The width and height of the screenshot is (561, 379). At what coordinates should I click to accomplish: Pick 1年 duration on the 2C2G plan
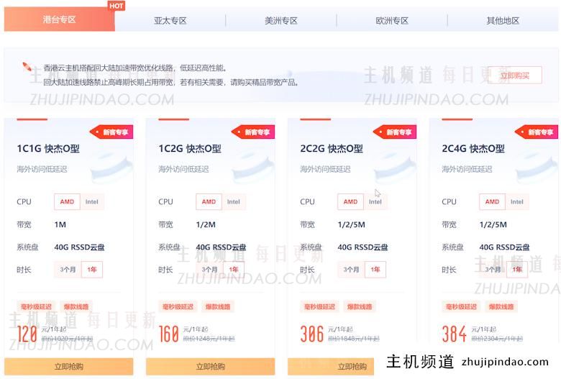click(x=375, y=270)
